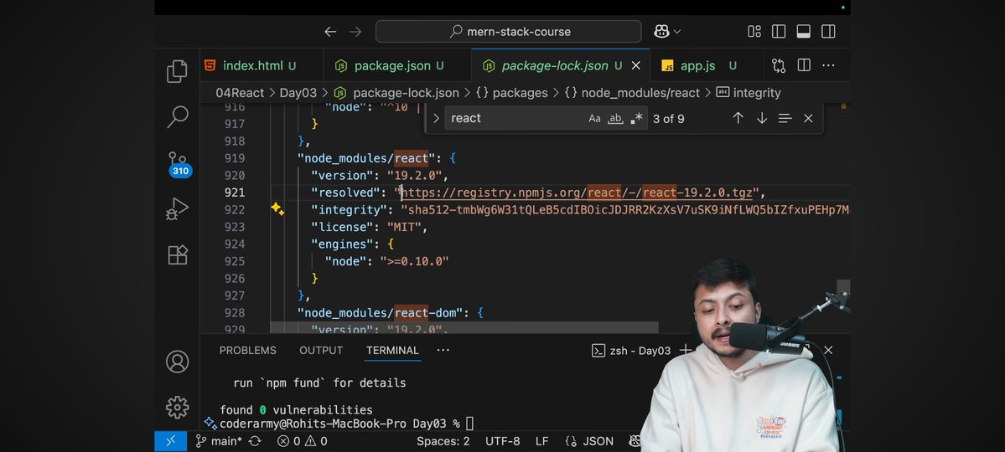The width and height of the screenshot is (1005, 452).
Task: Open editor More Actions ellipsis
Action: click(828, 65)
